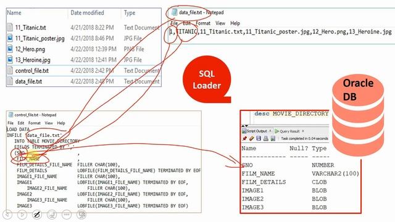The image size is (395, 222).
Task: Sort files by the Name column header
Action: tap(14, 12)
